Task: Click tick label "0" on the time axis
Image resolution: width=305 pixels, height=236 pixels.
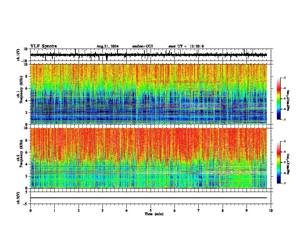Action: click(x=30, y=211)
